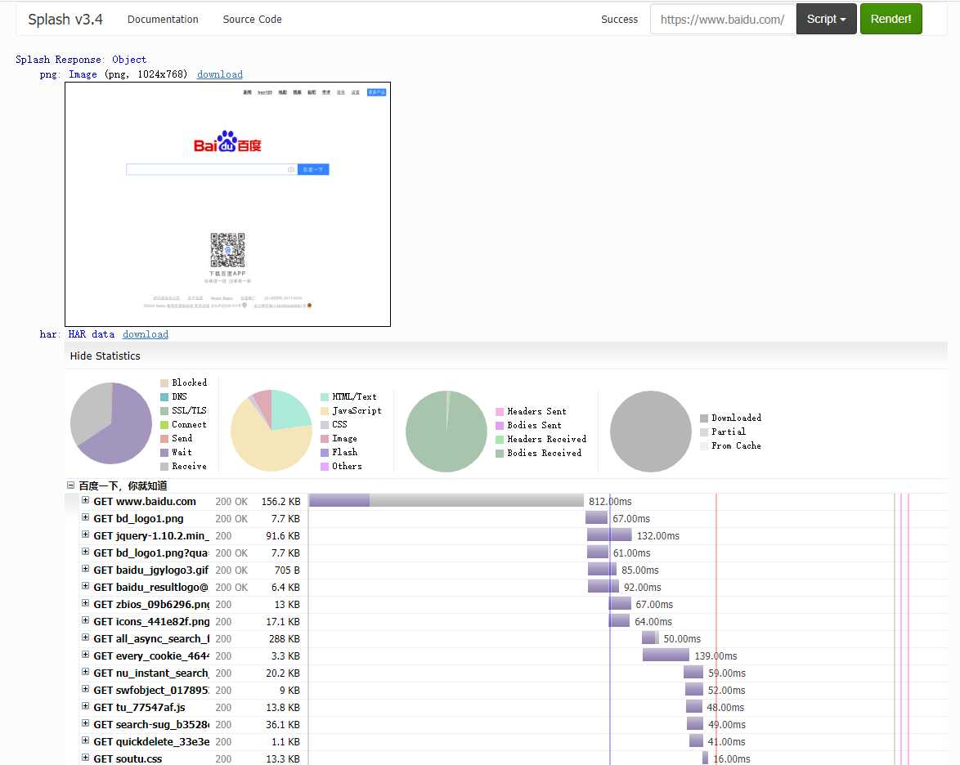Expand the GET bd_logo1.png request
Screen dimensions: 960x765
pyautogui.click(x=85, y=517)
